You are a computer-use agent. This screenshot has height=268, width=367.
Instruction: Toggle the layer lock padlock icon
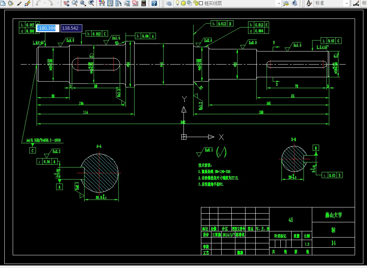[x=196, y=3]
